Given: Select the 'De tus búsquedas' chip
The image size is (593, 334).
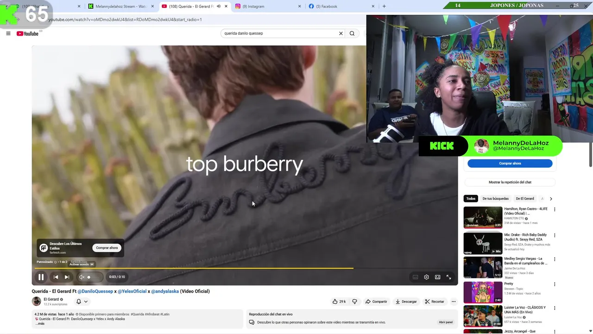Looking at the screenshot, I should [x=495, y=199].
